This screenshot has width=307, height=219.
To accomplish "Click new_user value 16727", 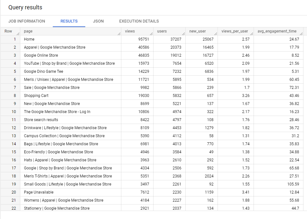I will [208, 55].
